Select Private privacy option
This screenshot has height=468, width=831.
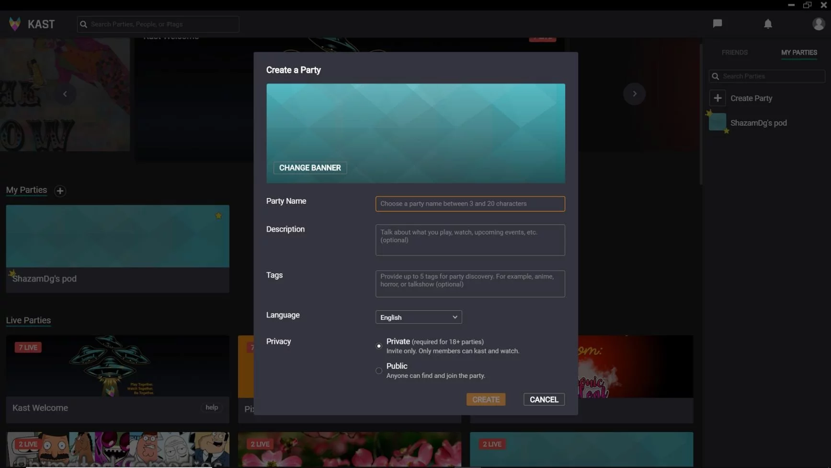pos(379,346)
